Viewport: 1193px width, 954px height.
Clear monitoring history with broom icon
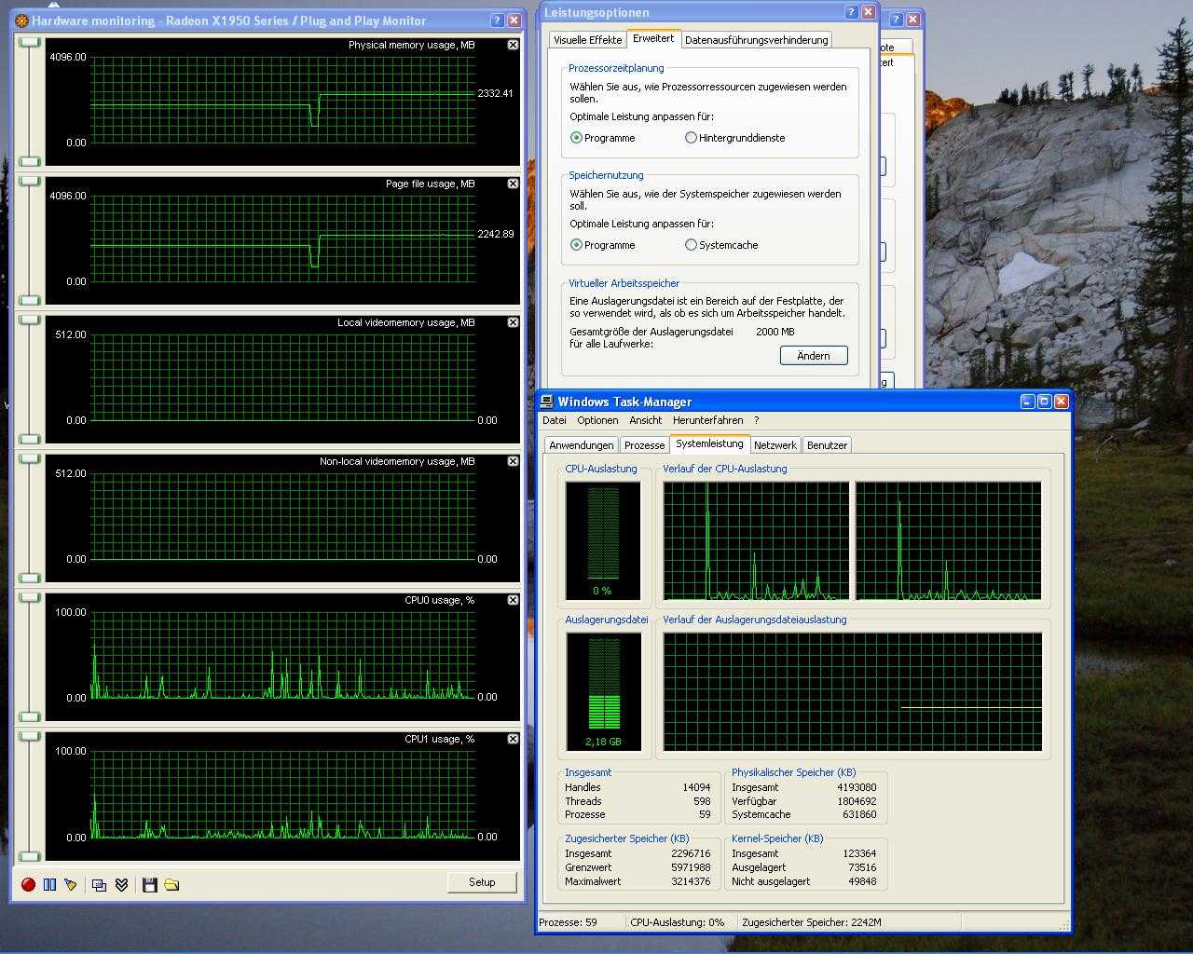point(71,884)
